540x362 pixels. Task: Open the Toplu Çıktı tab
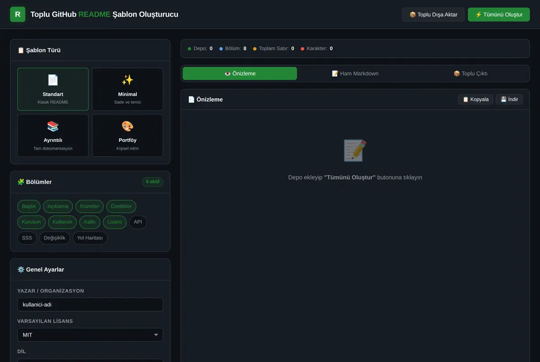[470, 73]
